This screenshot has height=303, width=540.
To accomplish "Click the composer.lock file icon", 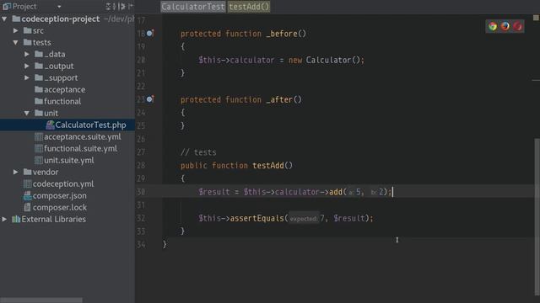I will [x=28, y=207].
